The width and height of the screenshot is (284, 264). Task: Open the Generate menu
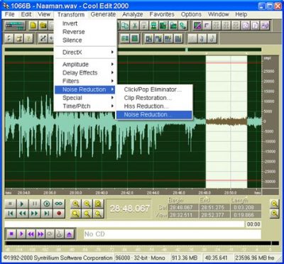pyautogui.click(x=103, y=14)
